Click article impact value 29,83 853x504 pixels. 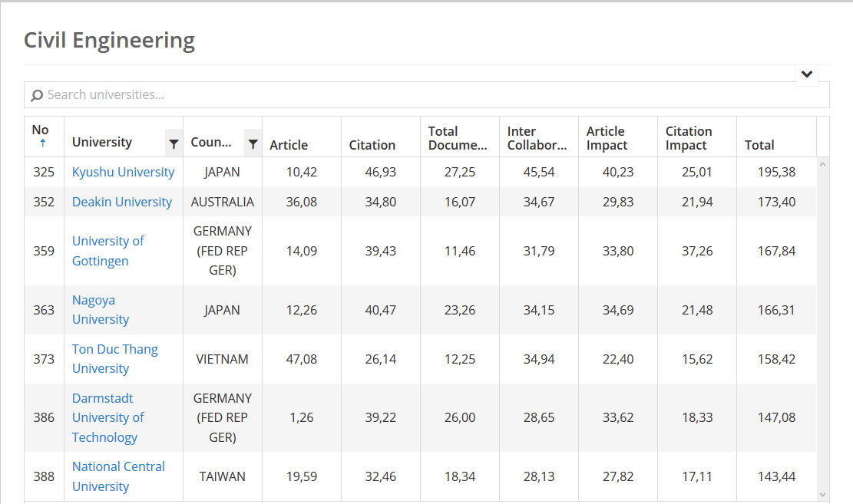(618, 202)
